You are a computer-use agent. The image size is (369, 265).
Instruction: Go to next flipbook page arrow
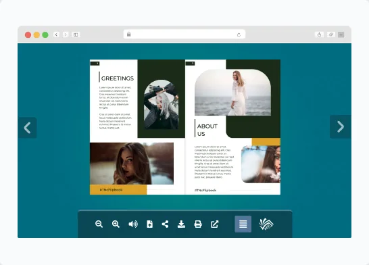pyautogui.click(x=341, y=127)
